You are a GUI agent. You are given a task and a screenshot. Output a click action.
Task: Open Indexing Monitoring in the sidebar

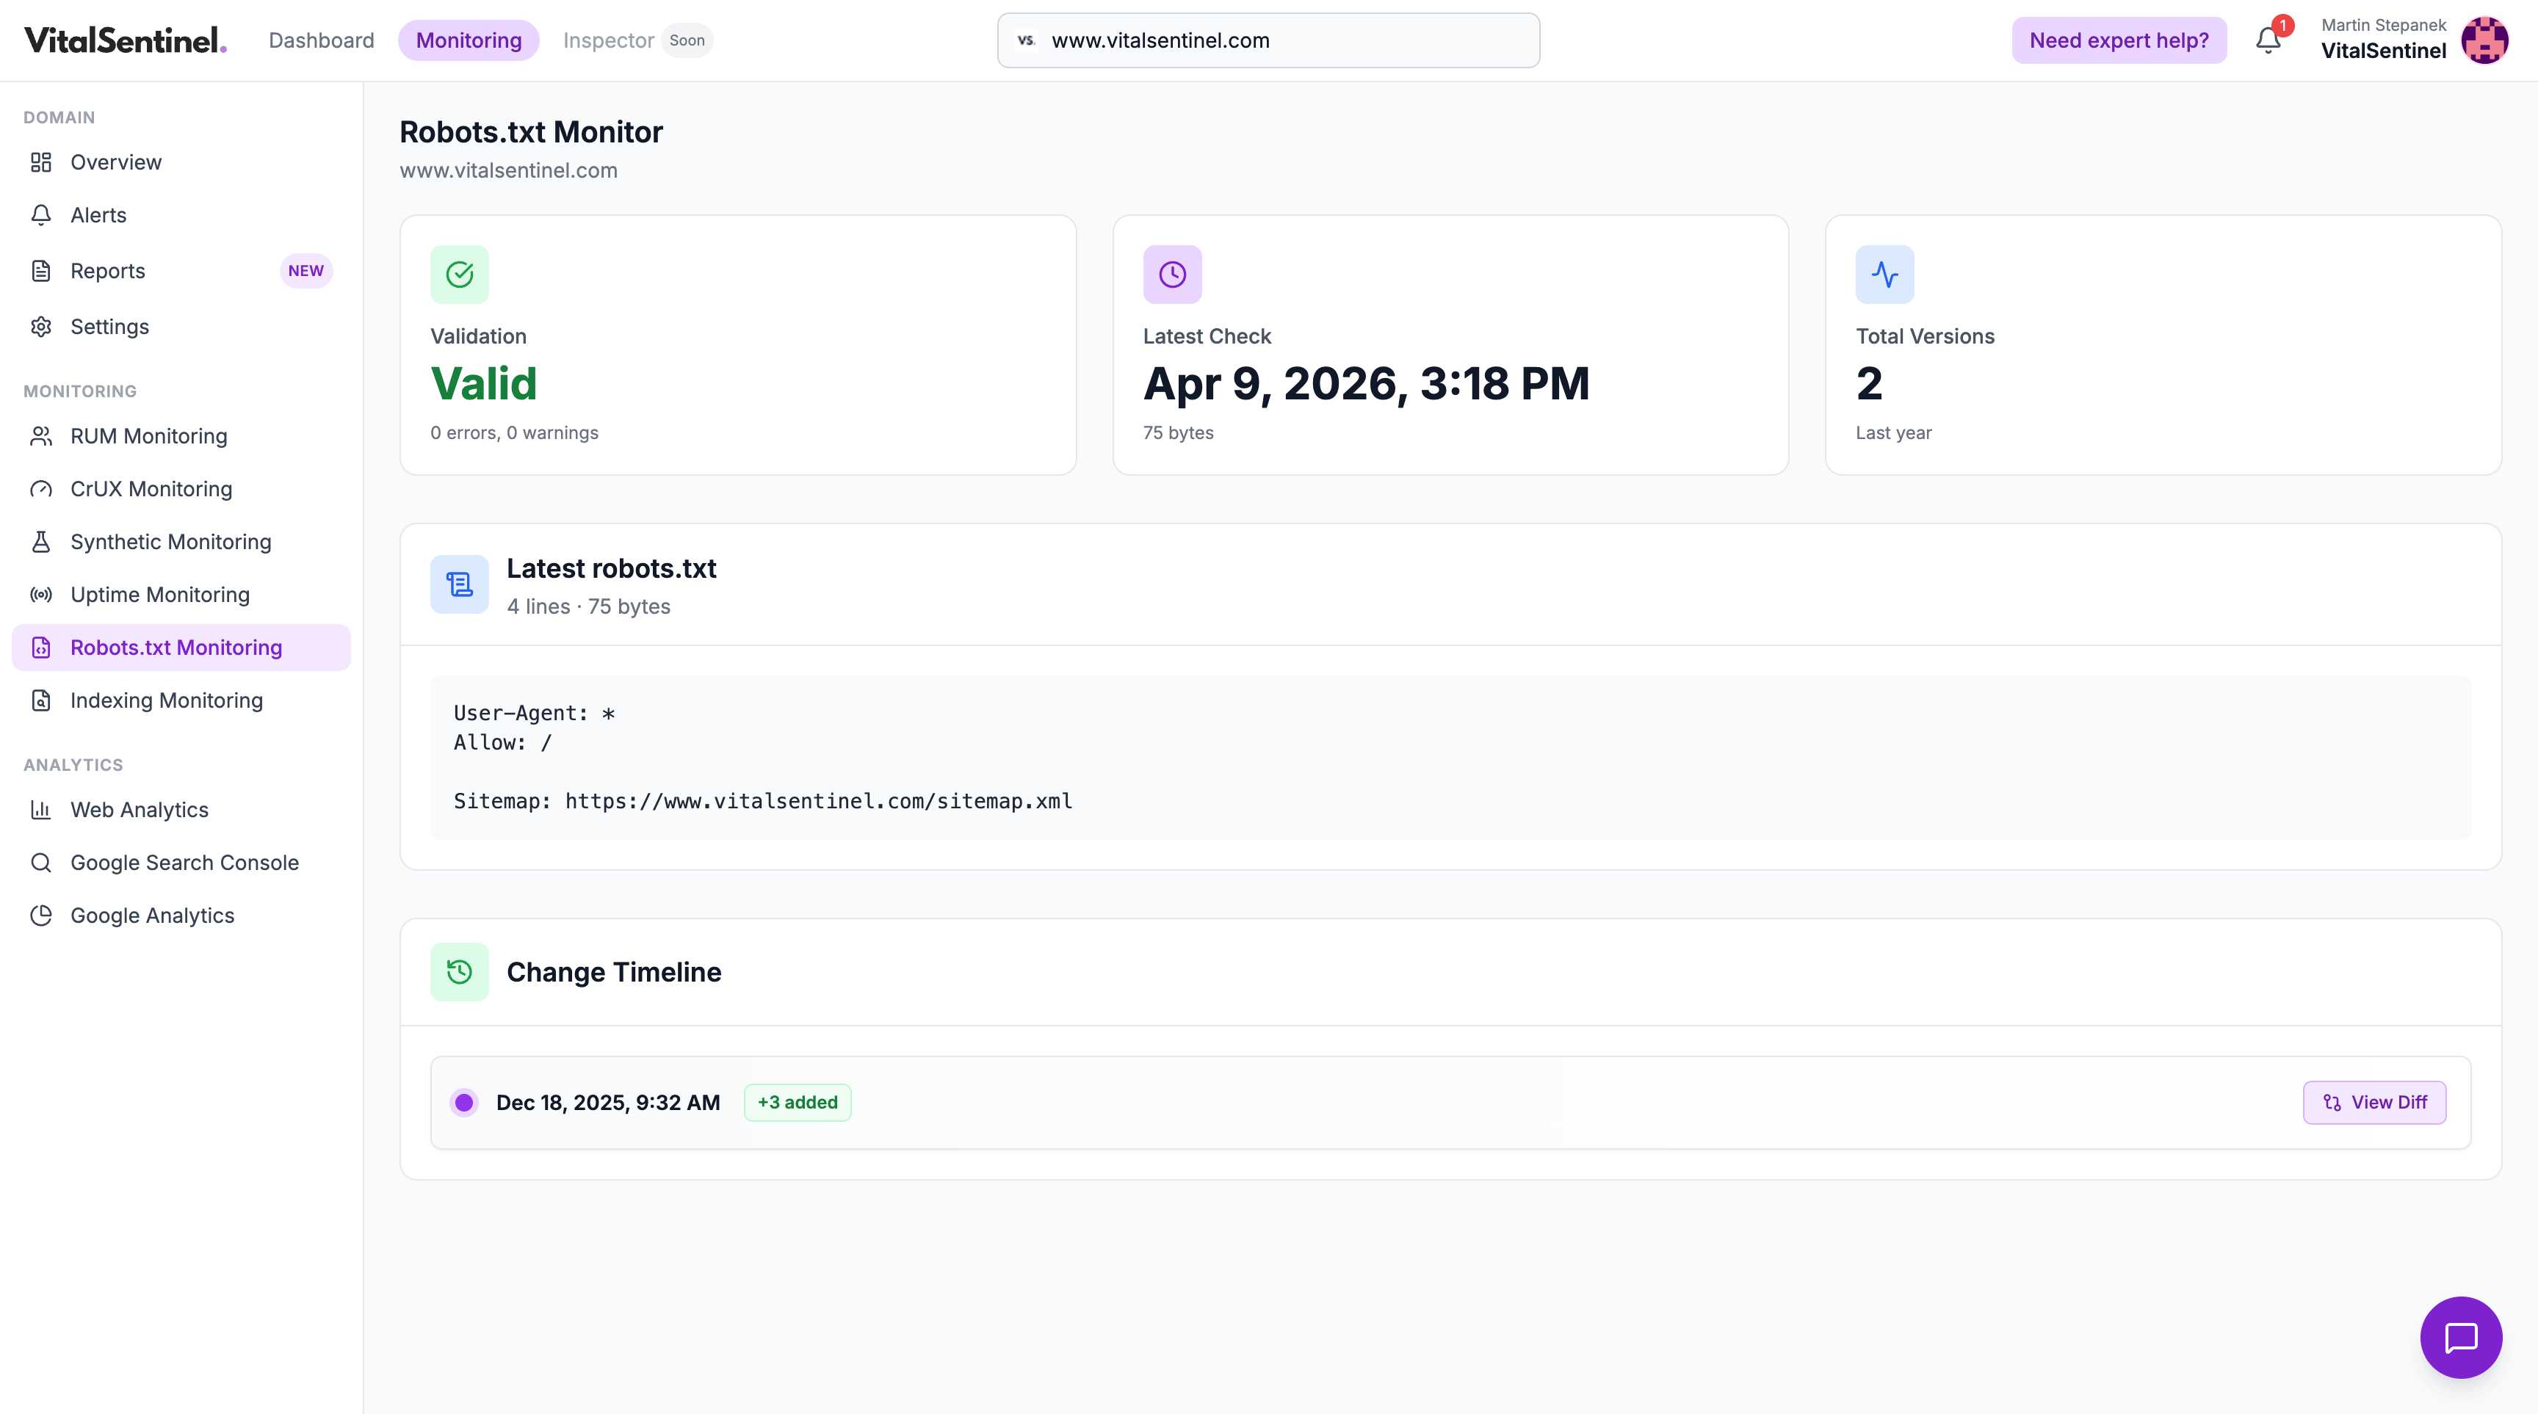164,700
